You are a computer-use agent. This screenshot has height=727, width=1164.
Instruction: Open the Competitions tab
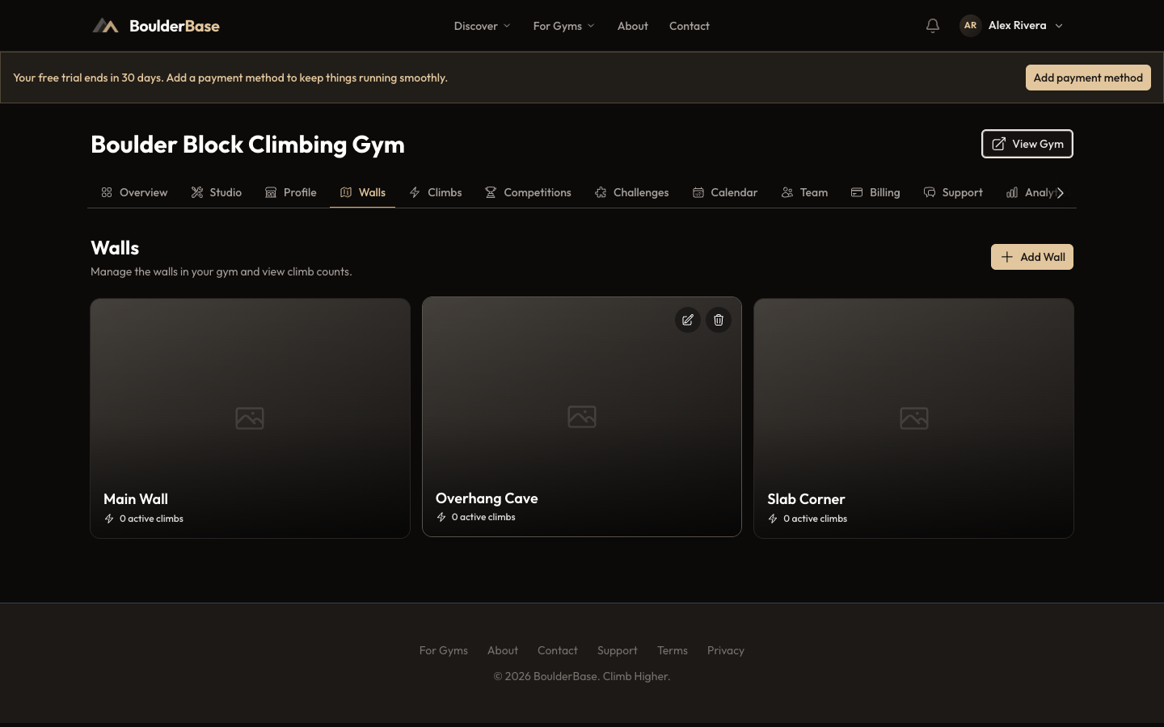point(528,192)
